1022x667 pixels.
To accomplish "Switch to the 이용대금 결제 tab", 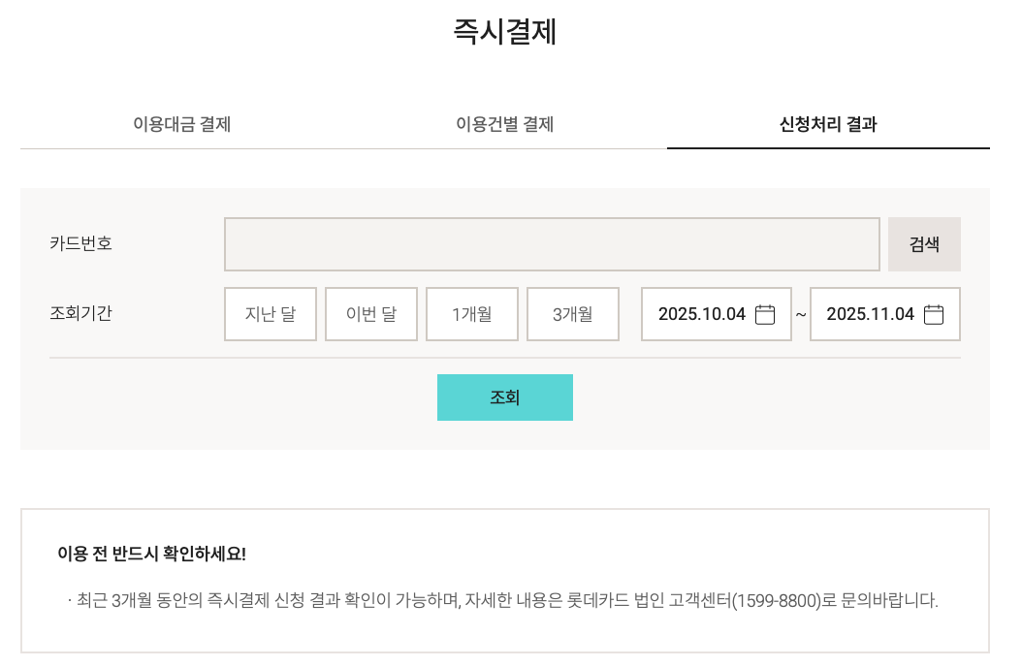I will 181,124.
